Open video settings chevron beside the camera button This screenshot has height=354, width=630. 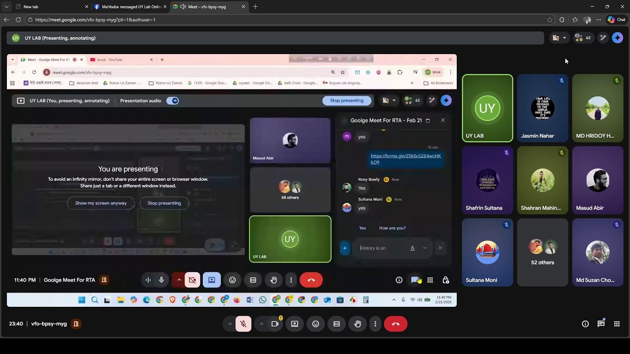(261, 324)
